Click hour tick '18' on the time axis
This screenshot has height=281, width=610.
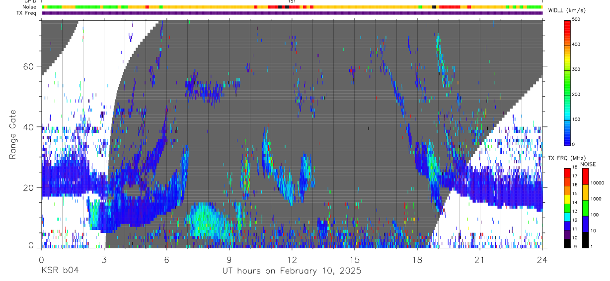[x=417, y=260]
